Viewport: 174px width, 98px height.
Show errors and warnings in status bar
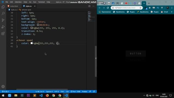pyautogui.click(x=5, y=91)
